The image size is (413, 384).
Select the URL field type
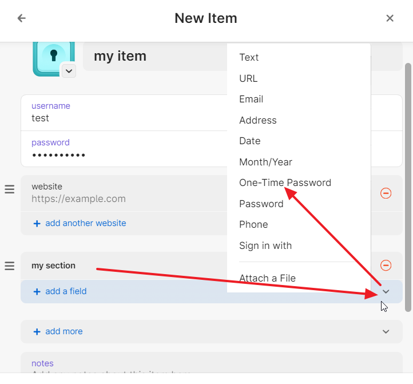pyautogui.click(x=248, y=78)
